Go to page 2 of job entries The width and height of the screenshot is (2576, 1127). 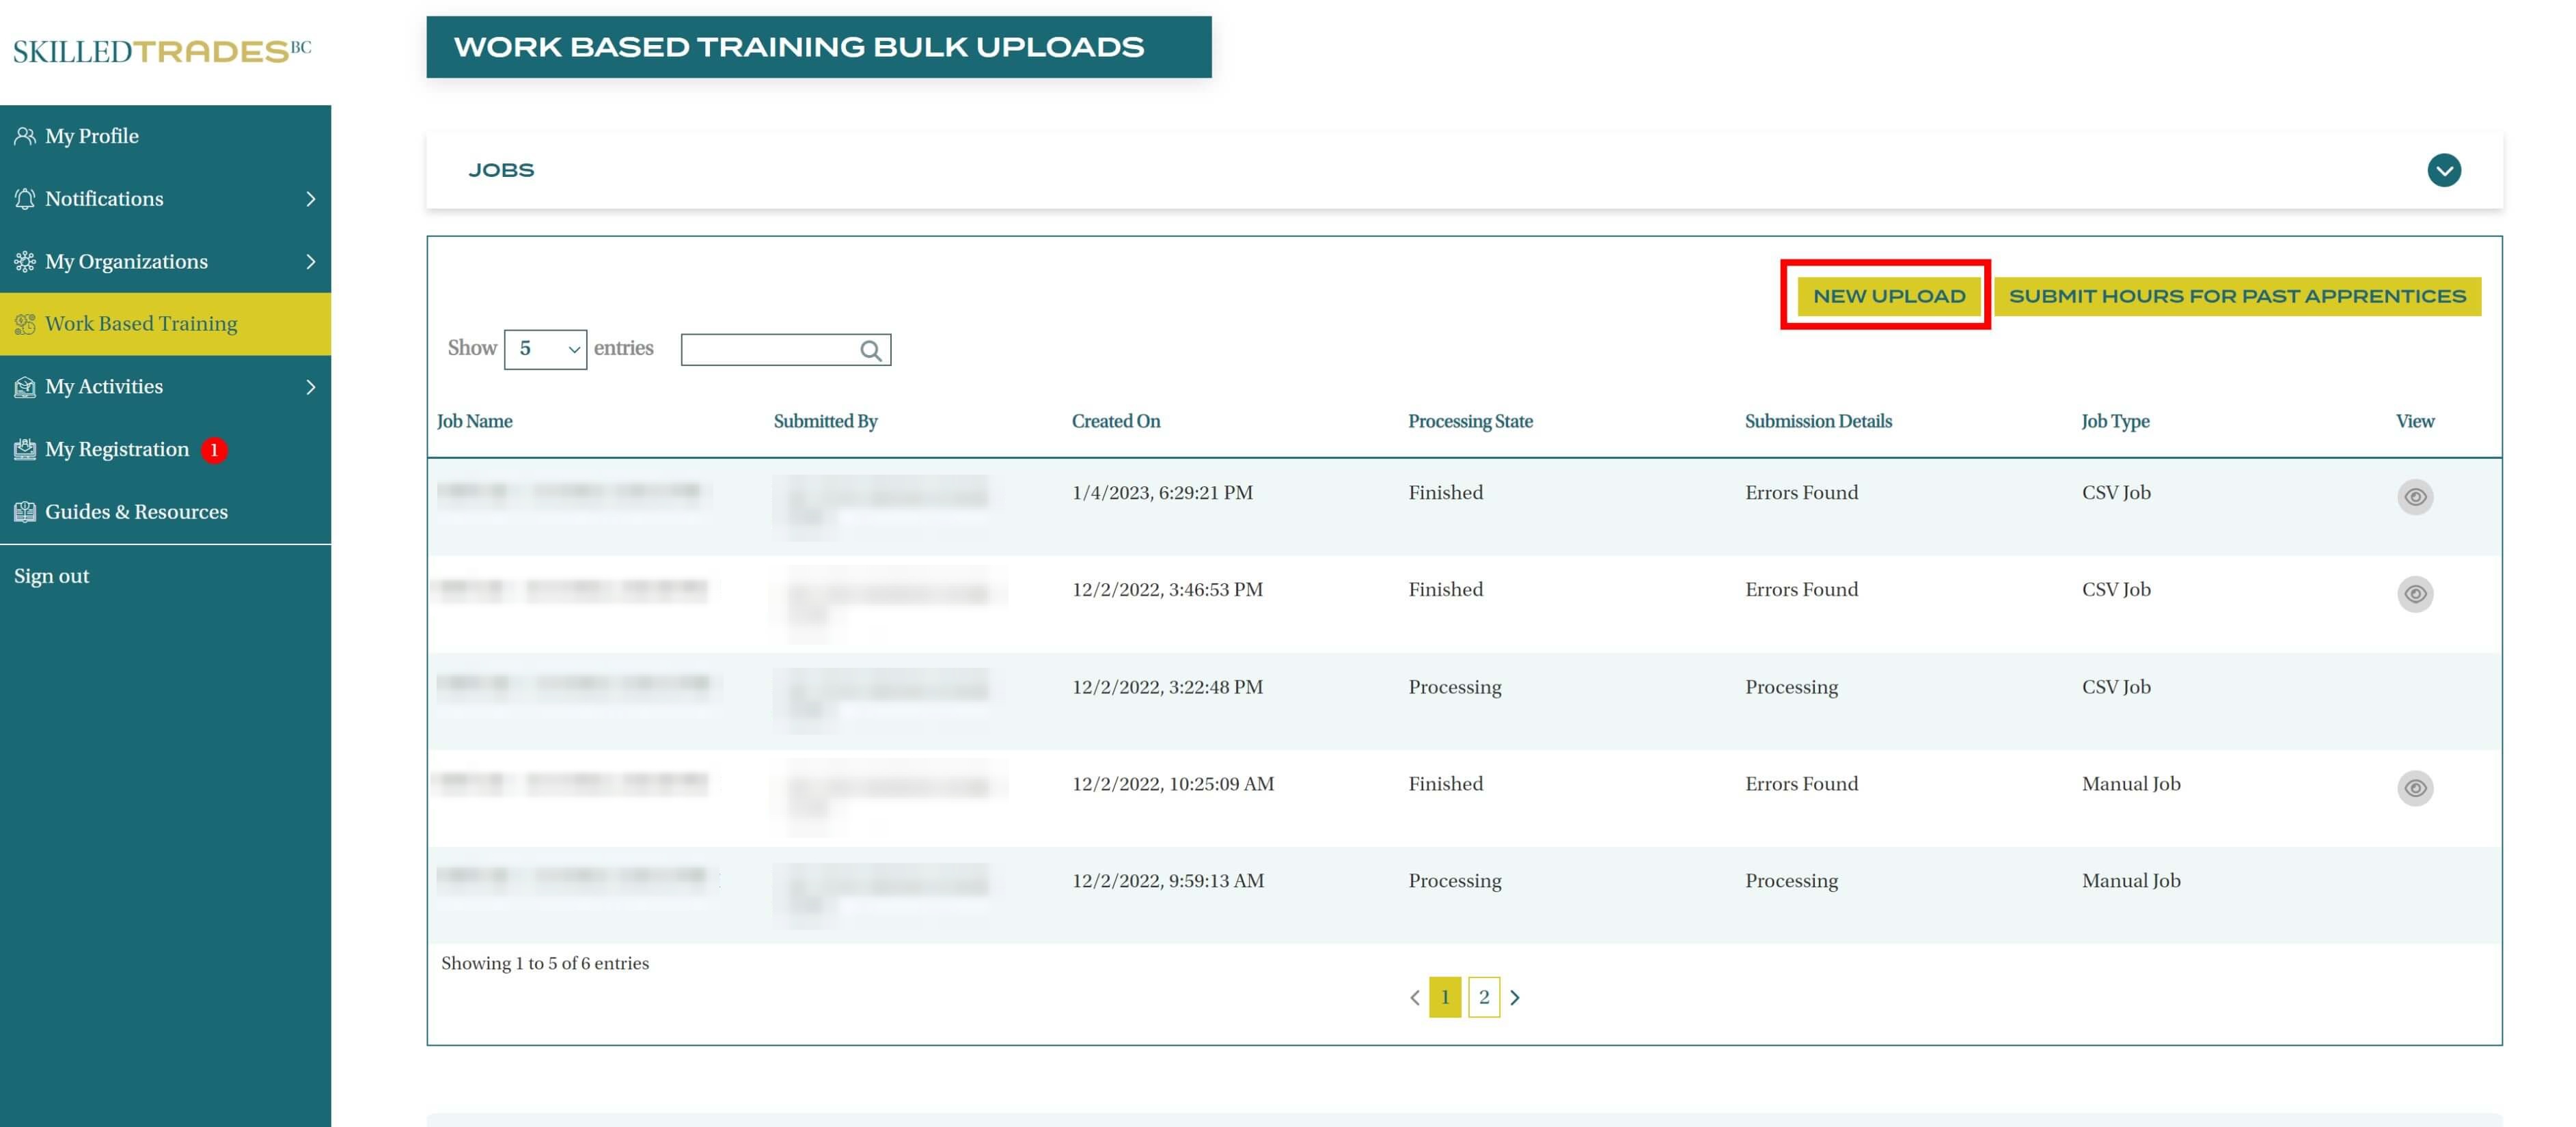[x=1483, y=997]
